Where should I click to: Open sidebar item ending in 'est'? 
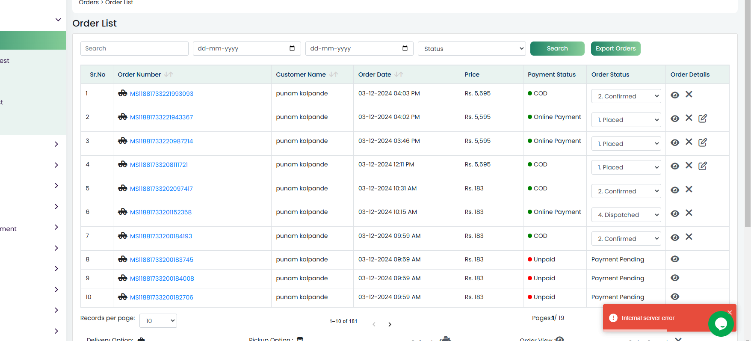tap(5, 61)
